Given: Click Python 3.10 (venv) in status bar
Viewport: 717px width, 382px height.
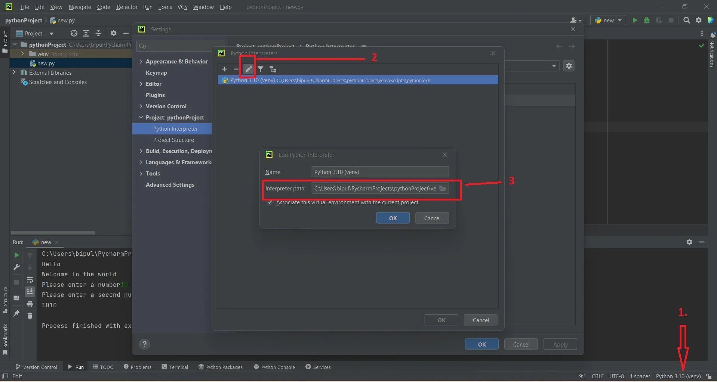Looking at the screenshot, I should 678,376.
